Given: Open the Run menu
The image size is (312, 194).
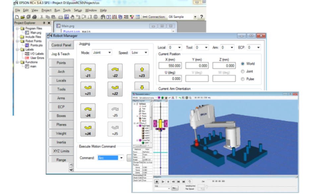Looking at the screenshot, I should (x=57, y=10).
